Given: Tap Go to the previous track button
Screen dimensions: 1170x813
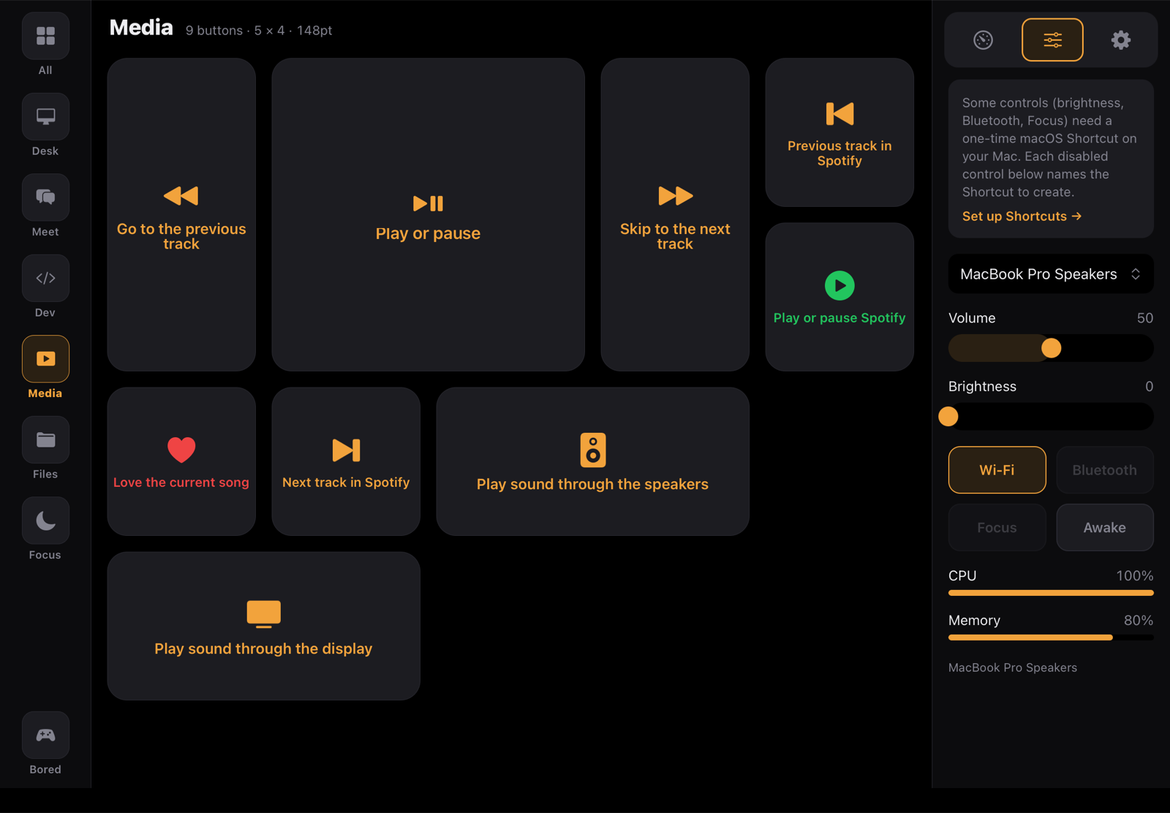Looking at the screenshot, I should click(x=181, y=215).
